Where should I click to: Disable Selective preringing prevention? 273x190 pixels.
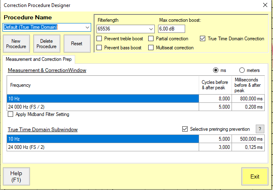(x=185, y=129)
